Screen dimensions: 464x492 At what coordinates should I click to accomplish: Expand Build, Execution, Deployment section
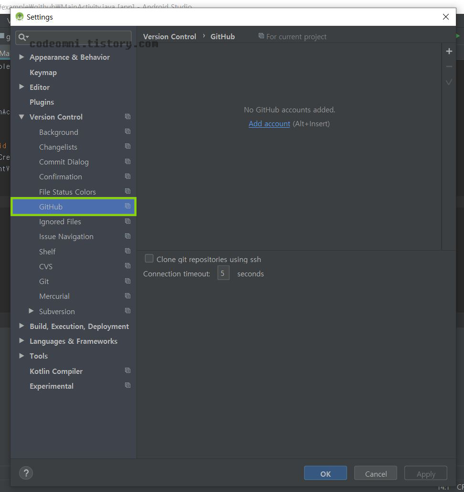click(21, 326)
